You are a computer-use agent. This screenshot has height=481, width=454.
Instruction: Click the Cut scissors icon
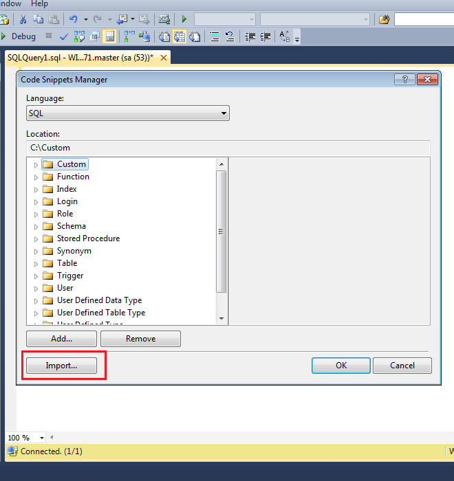(23, 19)
